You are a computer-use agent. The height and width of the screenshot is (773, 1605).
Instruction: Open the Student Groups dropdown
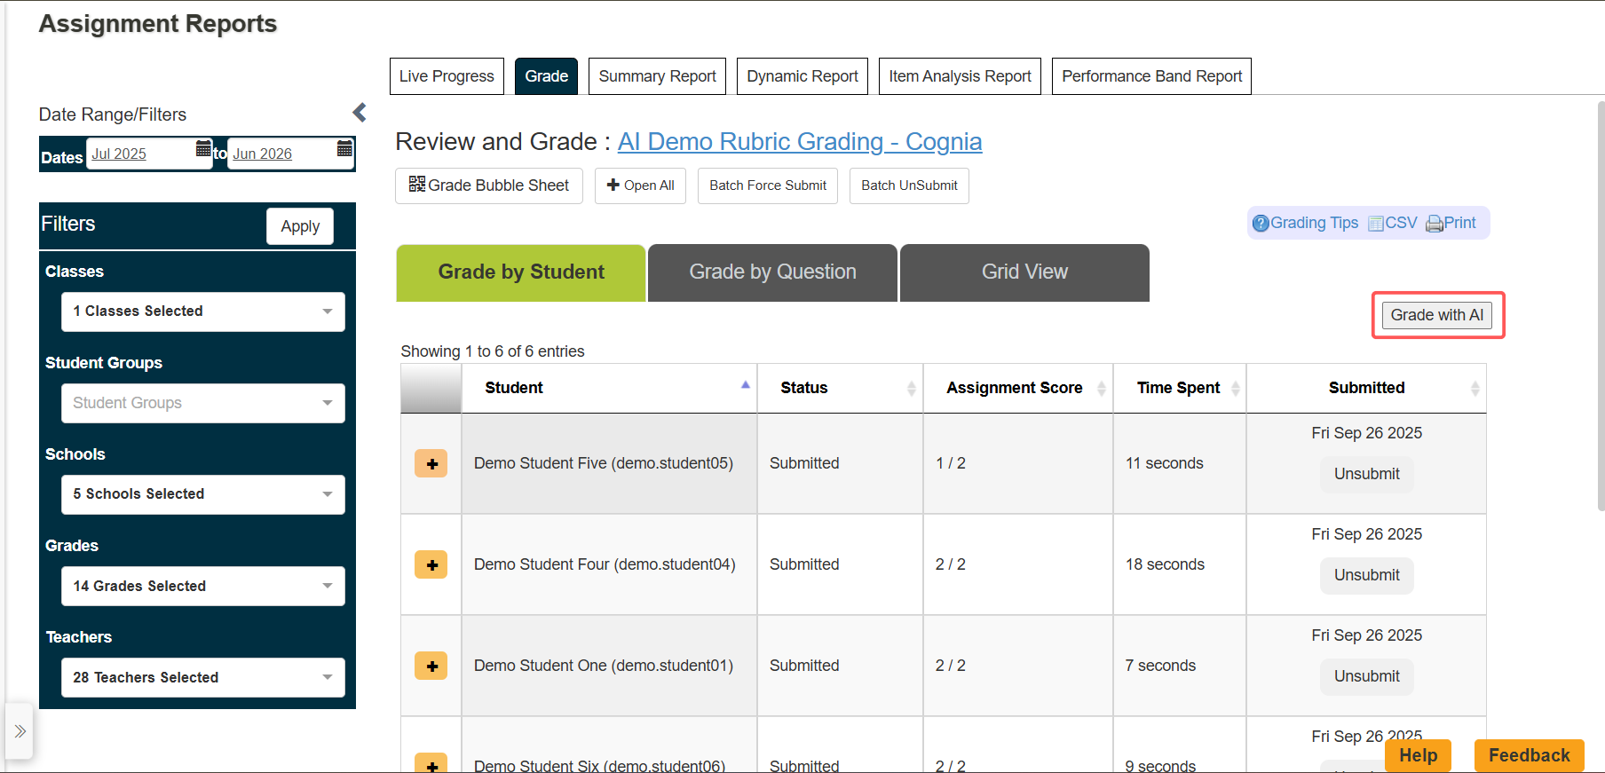point(203,403)
